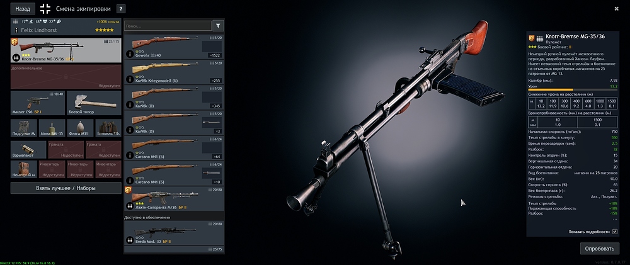This screenshot has width=630, height=265.
Task: Open the options dots next to Felix Lindhorst
Action: point(16,30)
